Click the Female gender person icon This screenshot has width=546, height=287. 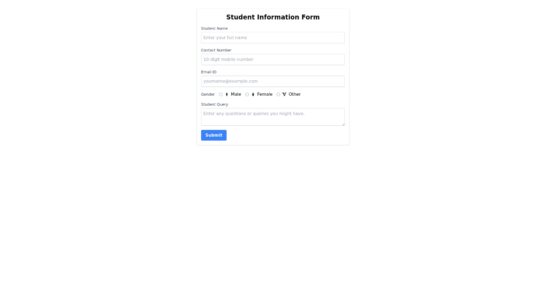pos(253,94)
